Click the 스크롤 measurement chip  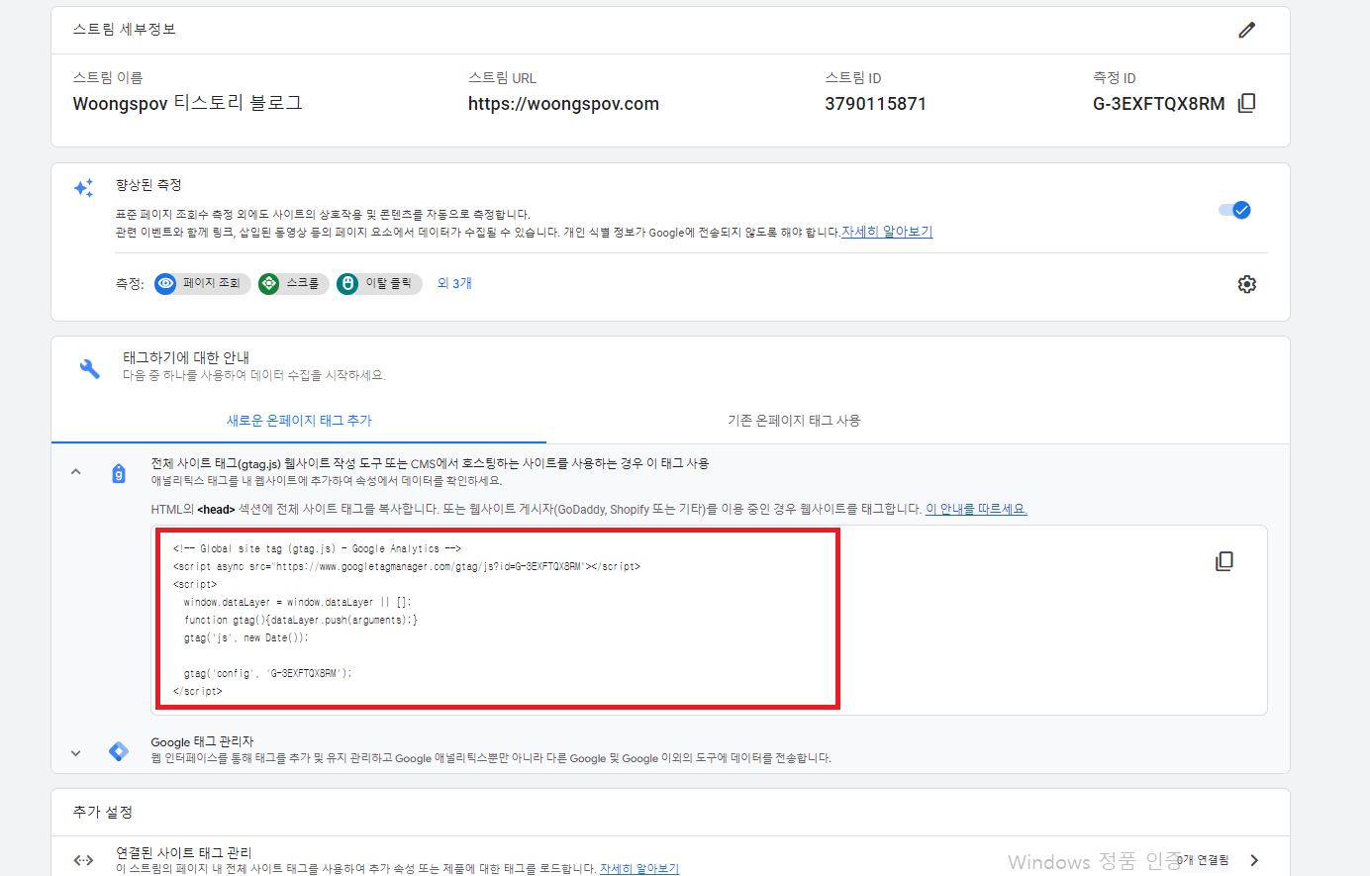pyautogui.click(x=293, y=284)
